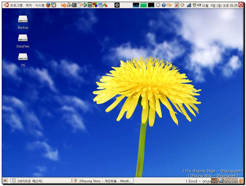Viewport: 246px width, 186px height.
Task: Switch to Ohyung Story Mozilla taskbar window
Action: 102,180
